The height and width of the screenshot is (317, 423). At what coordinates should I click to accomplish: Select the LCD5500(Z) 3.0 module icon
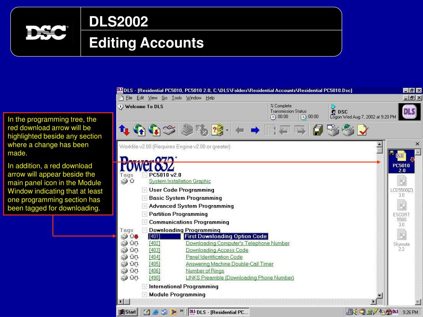pyautogui.click(x=402, y=186)
